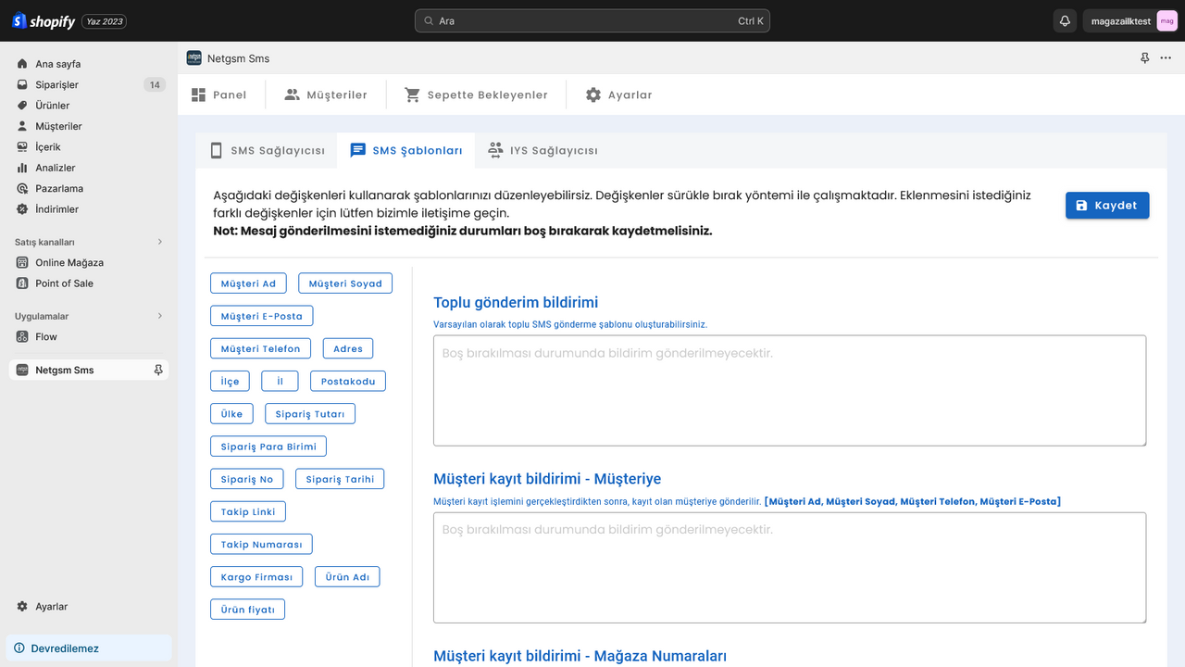Click the Müşteri kayıt bildirimi - Müşteriye text area

coord(790,567)
